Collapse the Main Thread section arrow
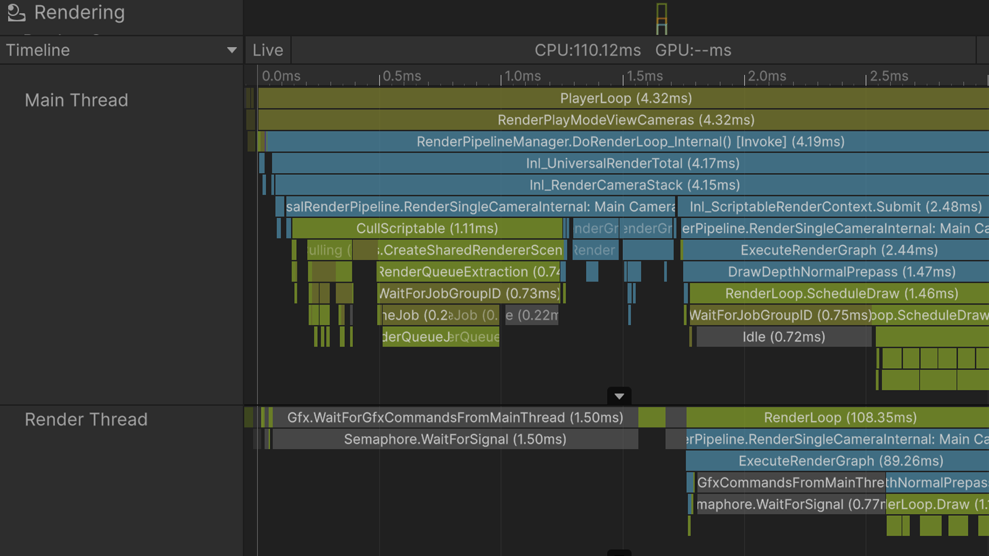 click(x=619, y=396)
